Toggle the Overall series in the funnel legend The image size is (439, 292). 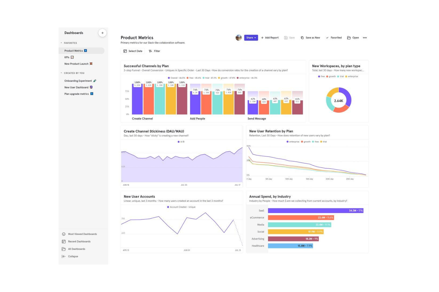176,78
